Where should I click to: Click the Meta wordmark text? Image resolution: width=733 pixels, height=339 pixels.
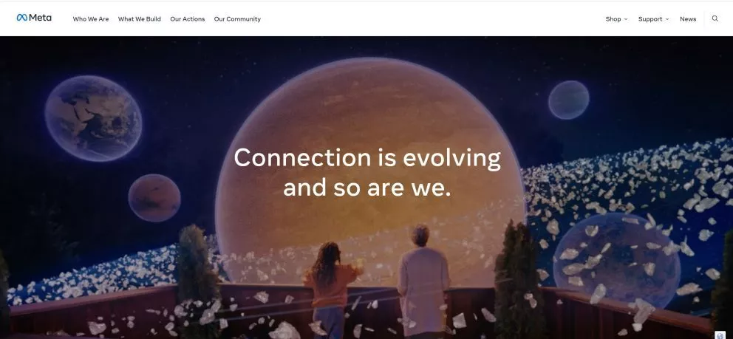40,18
